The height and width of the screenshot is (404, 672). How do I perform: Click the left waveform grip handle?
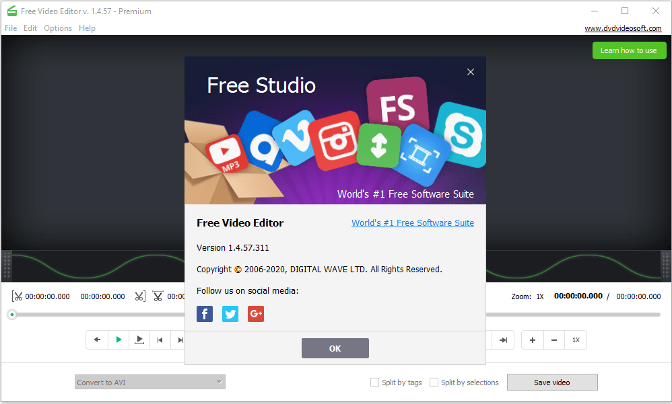(7, 266)
